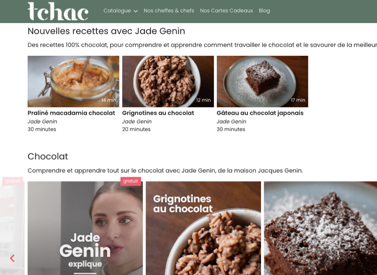Click the tchac logo
This screenshot has height=275, width=377.
(58, 11)
